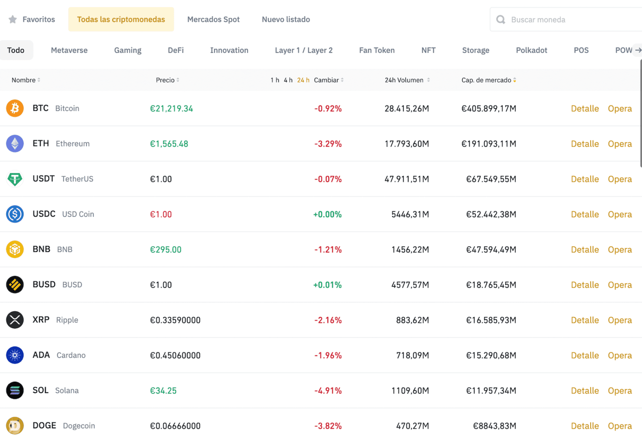Select the Polkadot category filter
Image resolution: width=642 pixels, height=443 pixels.
click(532, 50)
